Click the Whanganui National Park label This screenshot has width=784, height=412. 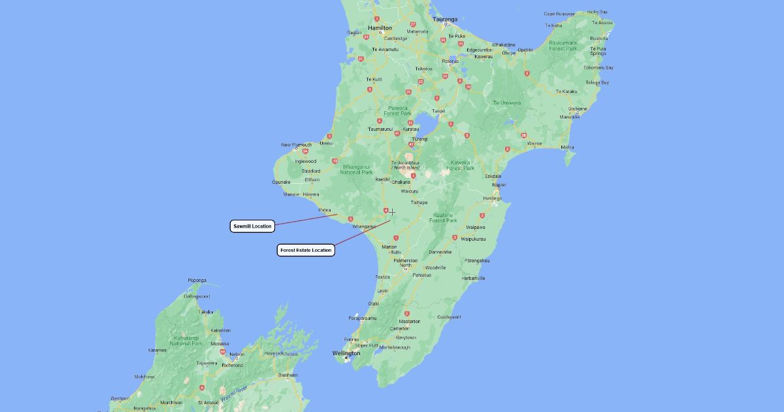click(356, 169)
